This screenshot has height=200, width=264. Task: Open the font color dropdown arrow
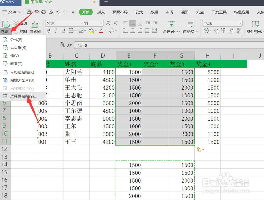pyautogui.click(x=105, y=31)
